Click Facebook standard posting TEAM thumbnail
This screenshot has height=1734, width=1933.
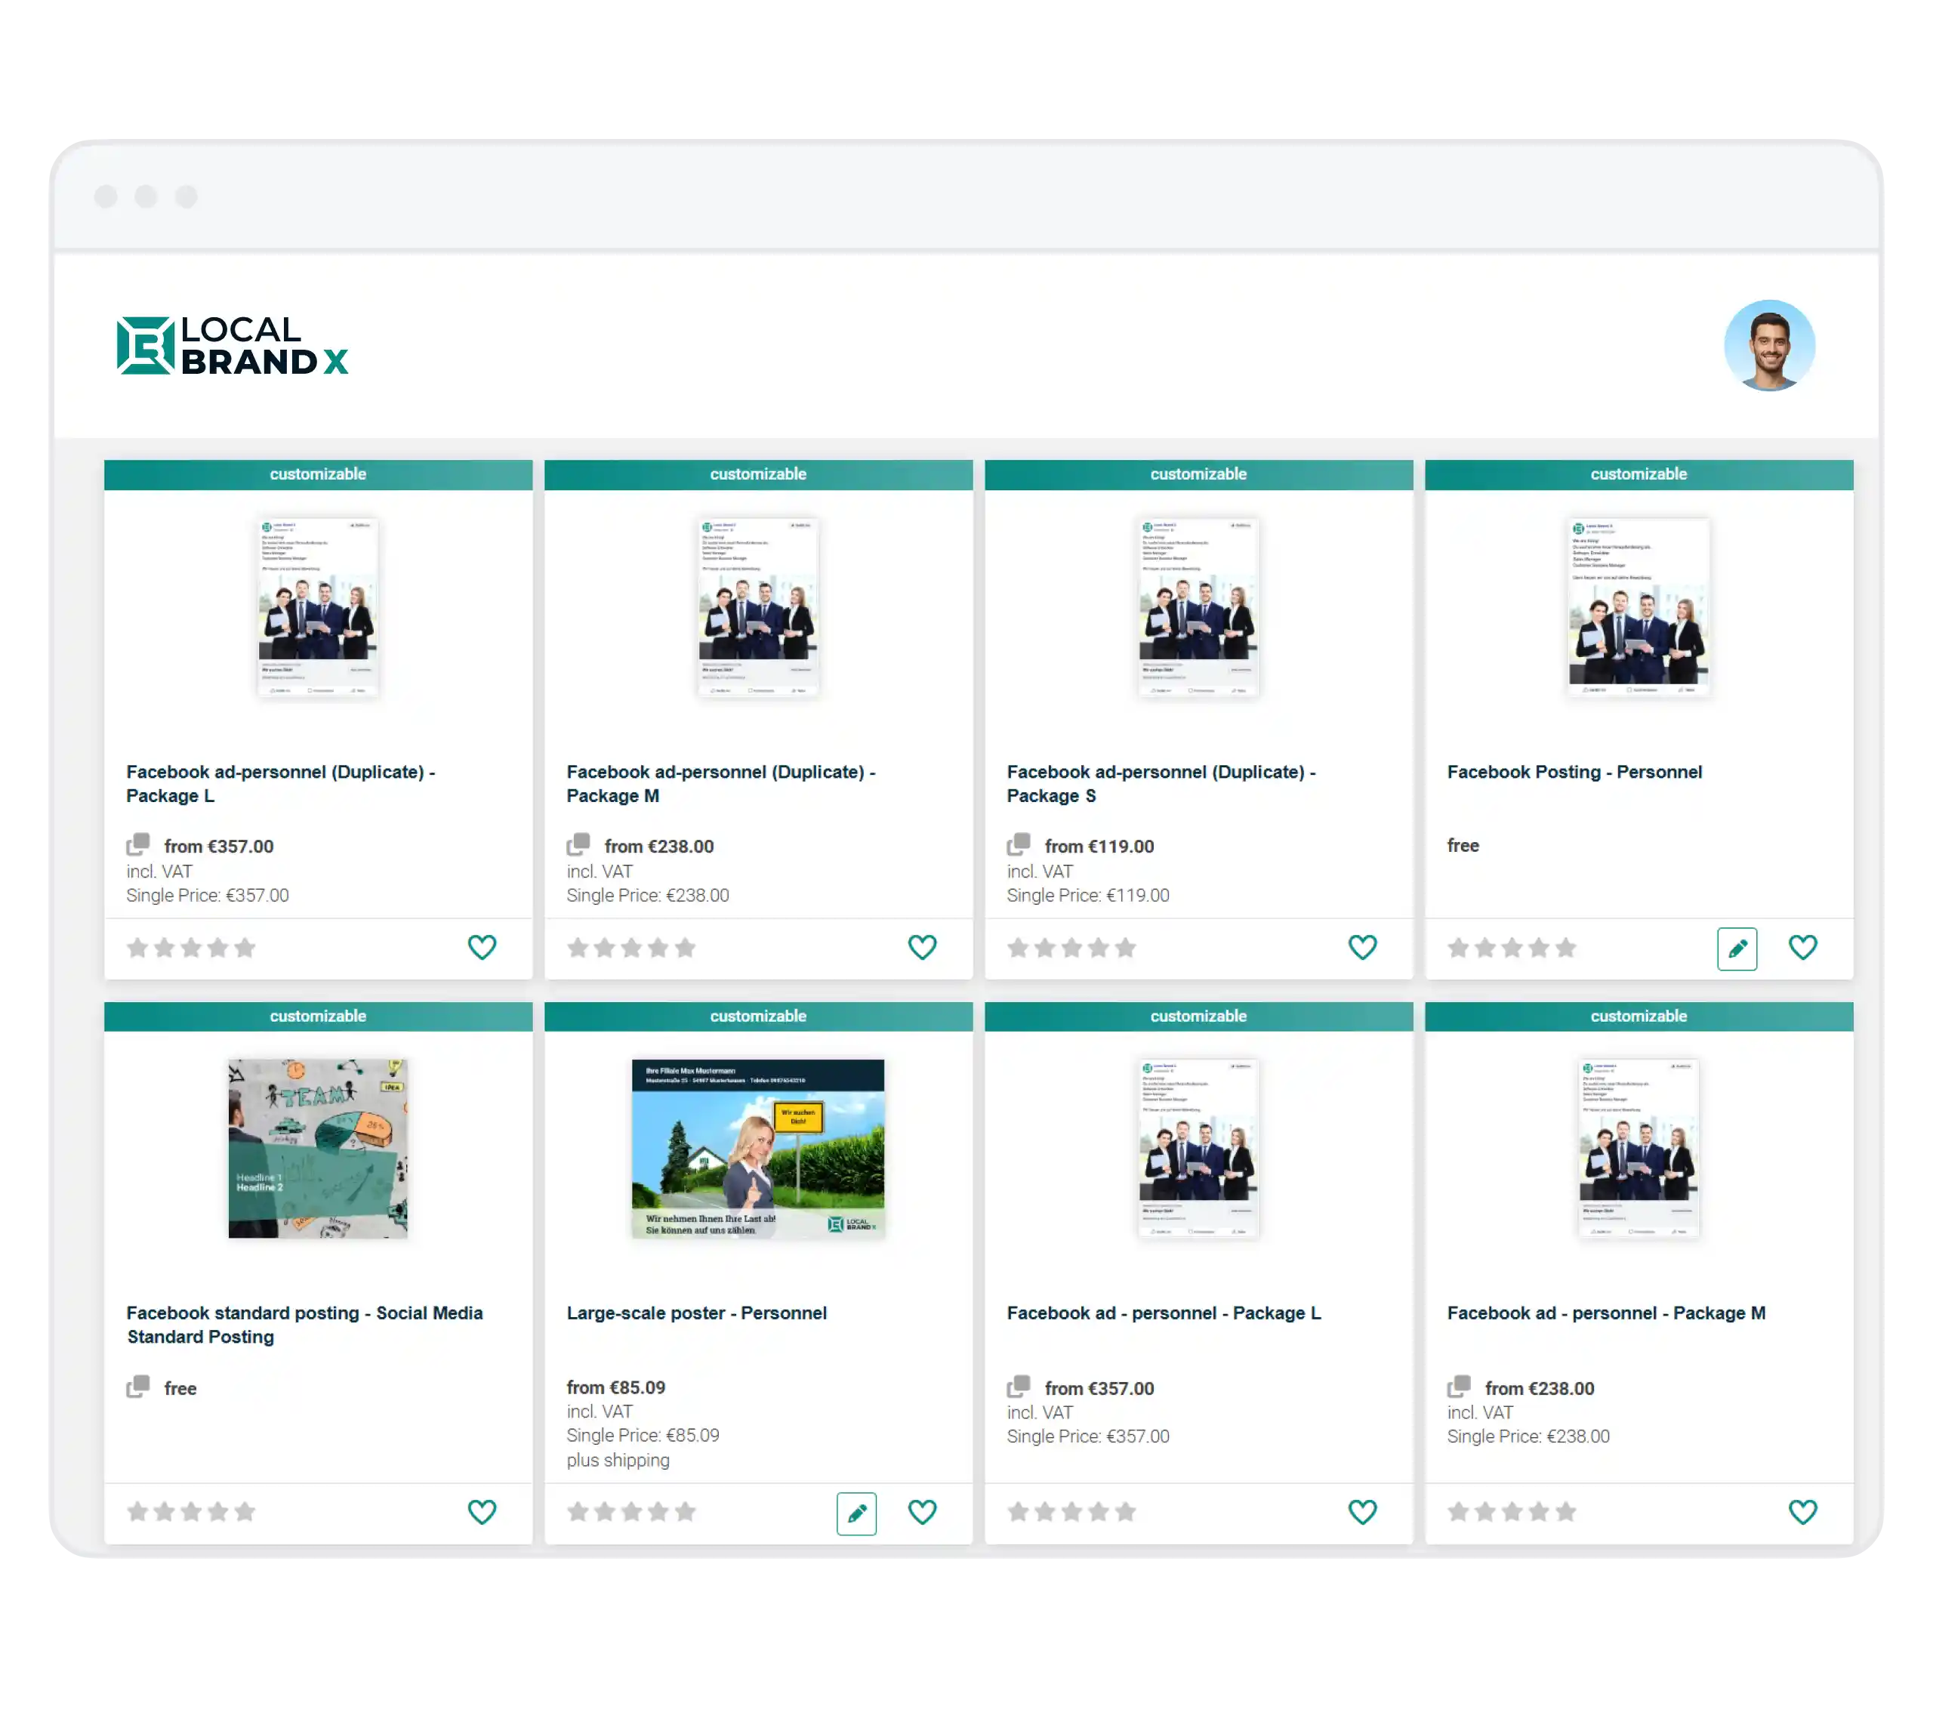(317, 1148)
